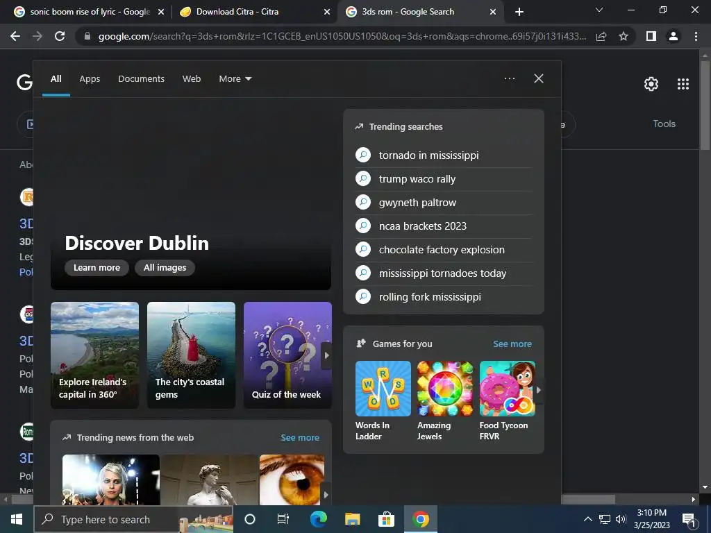This screenshot has width=711, height=533.
Task: Open the volume tray icon
Action: pos(621,519)
